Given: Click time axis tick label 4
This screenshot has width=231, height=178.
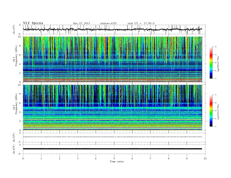Looking at the screenshot, I should point(96,159).
